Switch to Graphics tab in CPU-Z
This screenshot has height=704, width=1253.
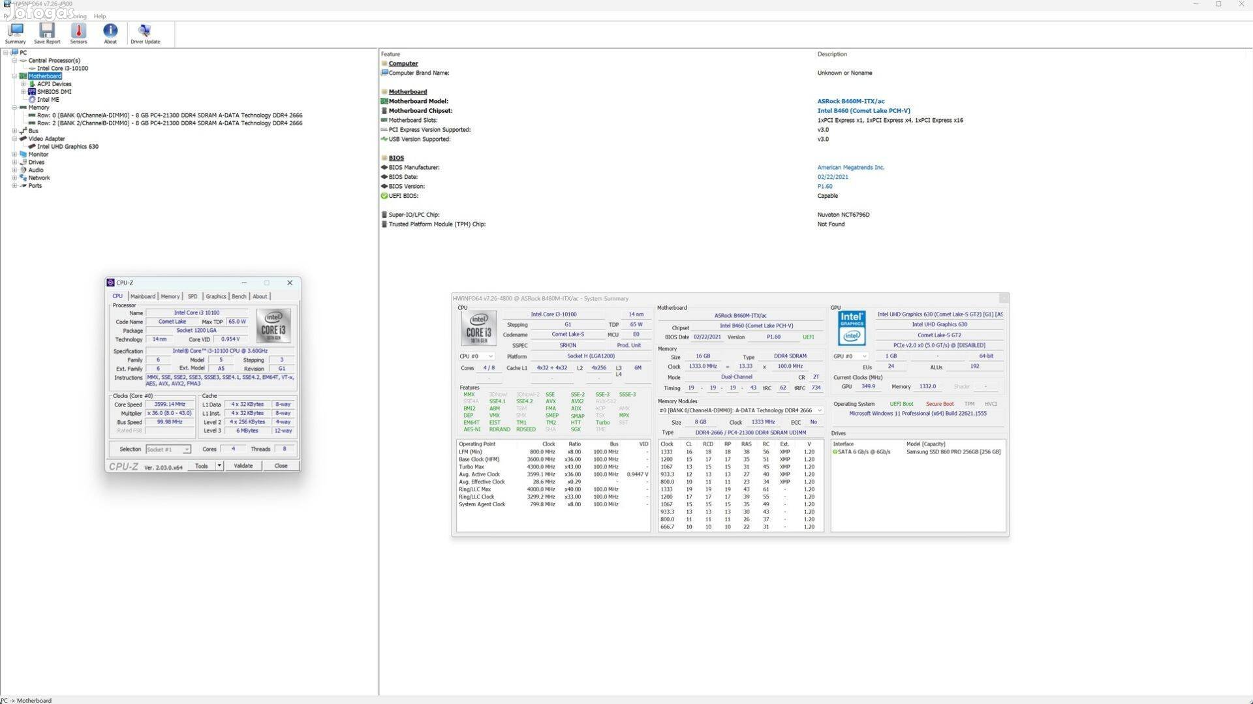[216, 297]
